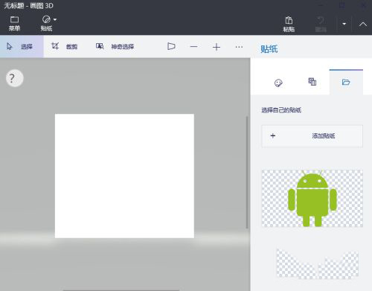372x291 pixels.
Task: Collapse the top ribbon with chevron
Action: coord(363,24)
